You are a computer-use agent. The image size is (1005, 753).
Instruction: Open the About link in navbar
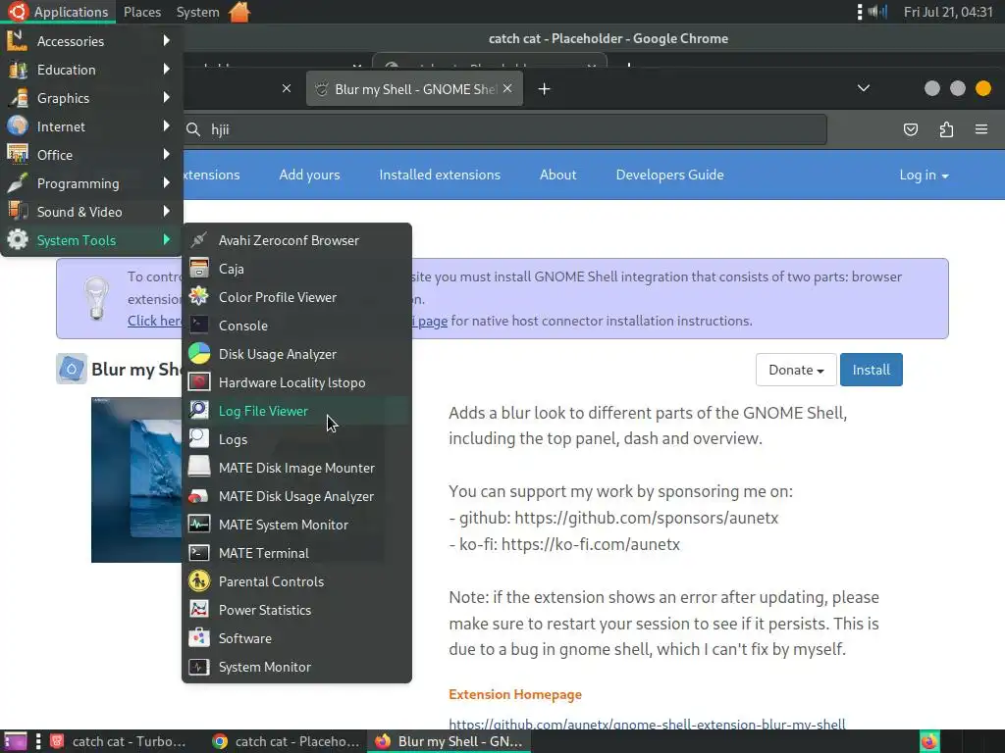[x=557, y=175]
